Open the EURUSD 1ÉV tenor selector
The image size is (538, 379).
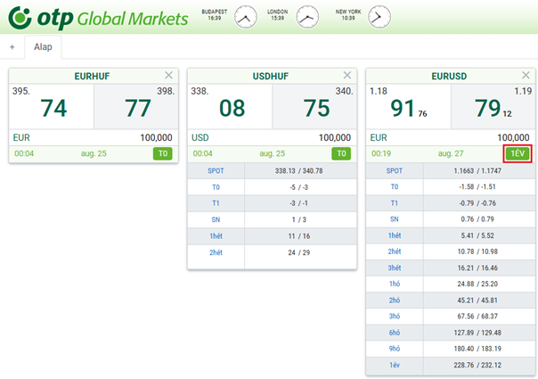pyautogui.click(x=518, y=153)
